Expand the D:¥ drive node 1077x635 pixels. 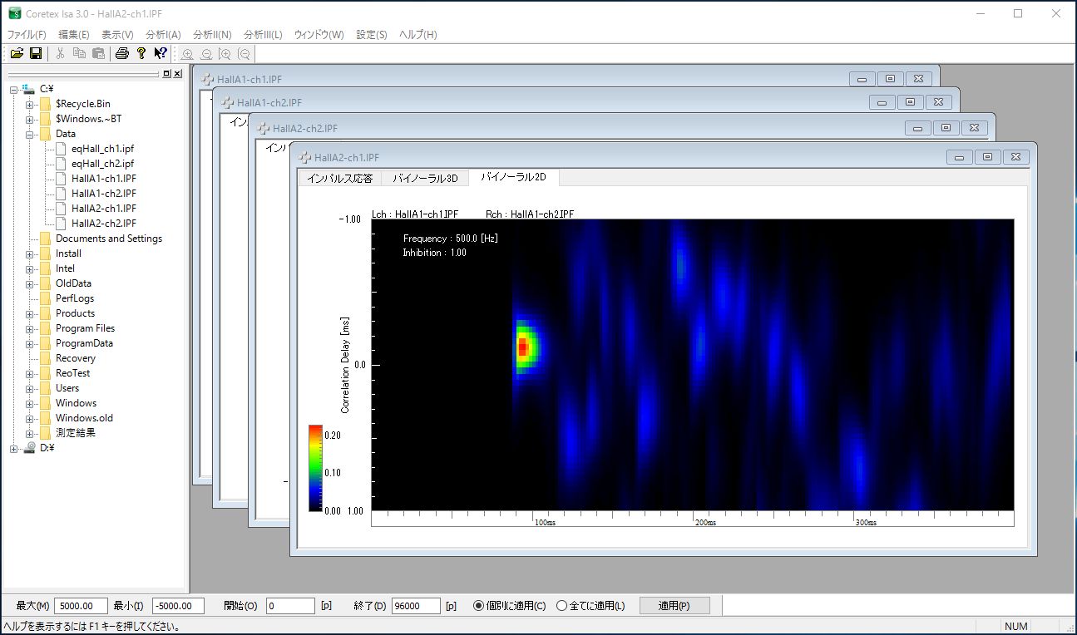click(x=14, y=448)
